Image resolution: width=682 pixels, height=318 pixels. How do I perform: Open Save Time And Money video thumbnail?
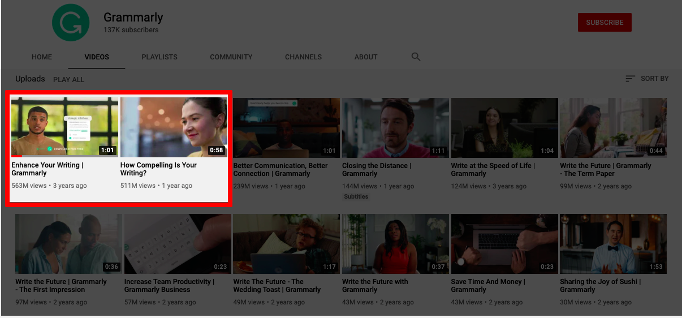click(x=504, y=244)
